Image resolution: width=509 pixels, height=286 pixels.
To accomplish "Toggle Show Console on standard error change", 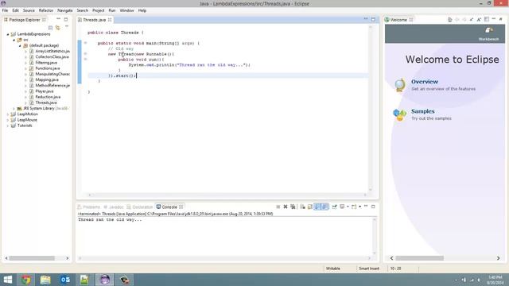I will tap(325, 207).
